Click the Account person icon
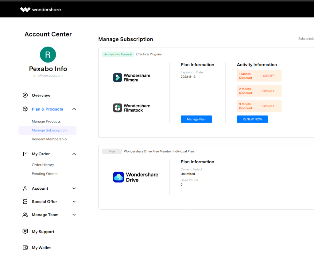Screen dimensions: 314x258 pyautogui.click(x=25, y=188)
